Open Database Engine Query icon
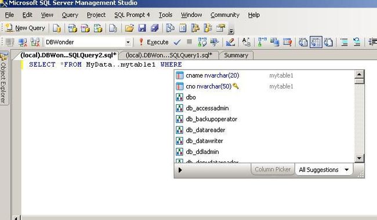 (x=57, y=28)
